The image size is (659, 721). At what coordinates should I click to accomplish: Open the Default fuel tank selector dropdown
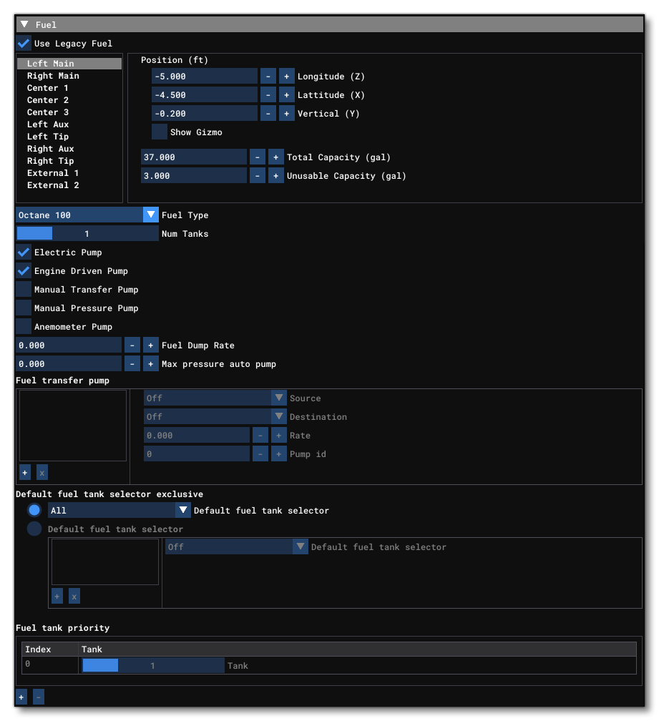tap(182, 510)
